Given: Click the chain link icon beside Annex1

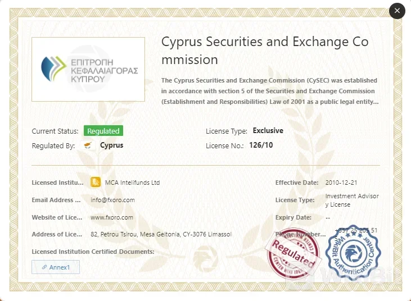Looking at the screenshot, I should (44, 267).
